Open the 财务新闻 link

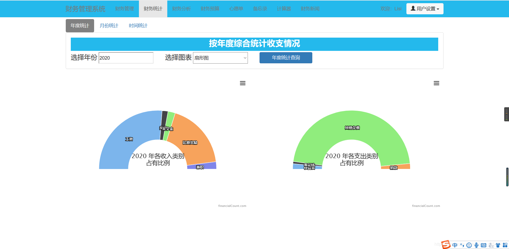pos(310,8)
